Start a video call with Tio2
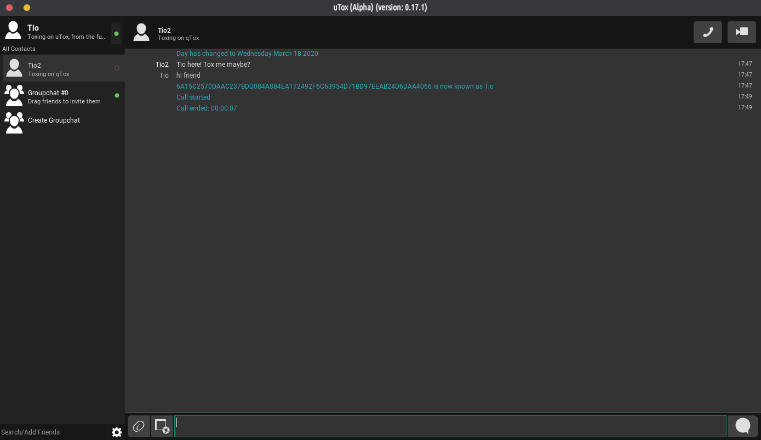Image resolution: width=761 pixels, height=440 pixels. (741, 32)
